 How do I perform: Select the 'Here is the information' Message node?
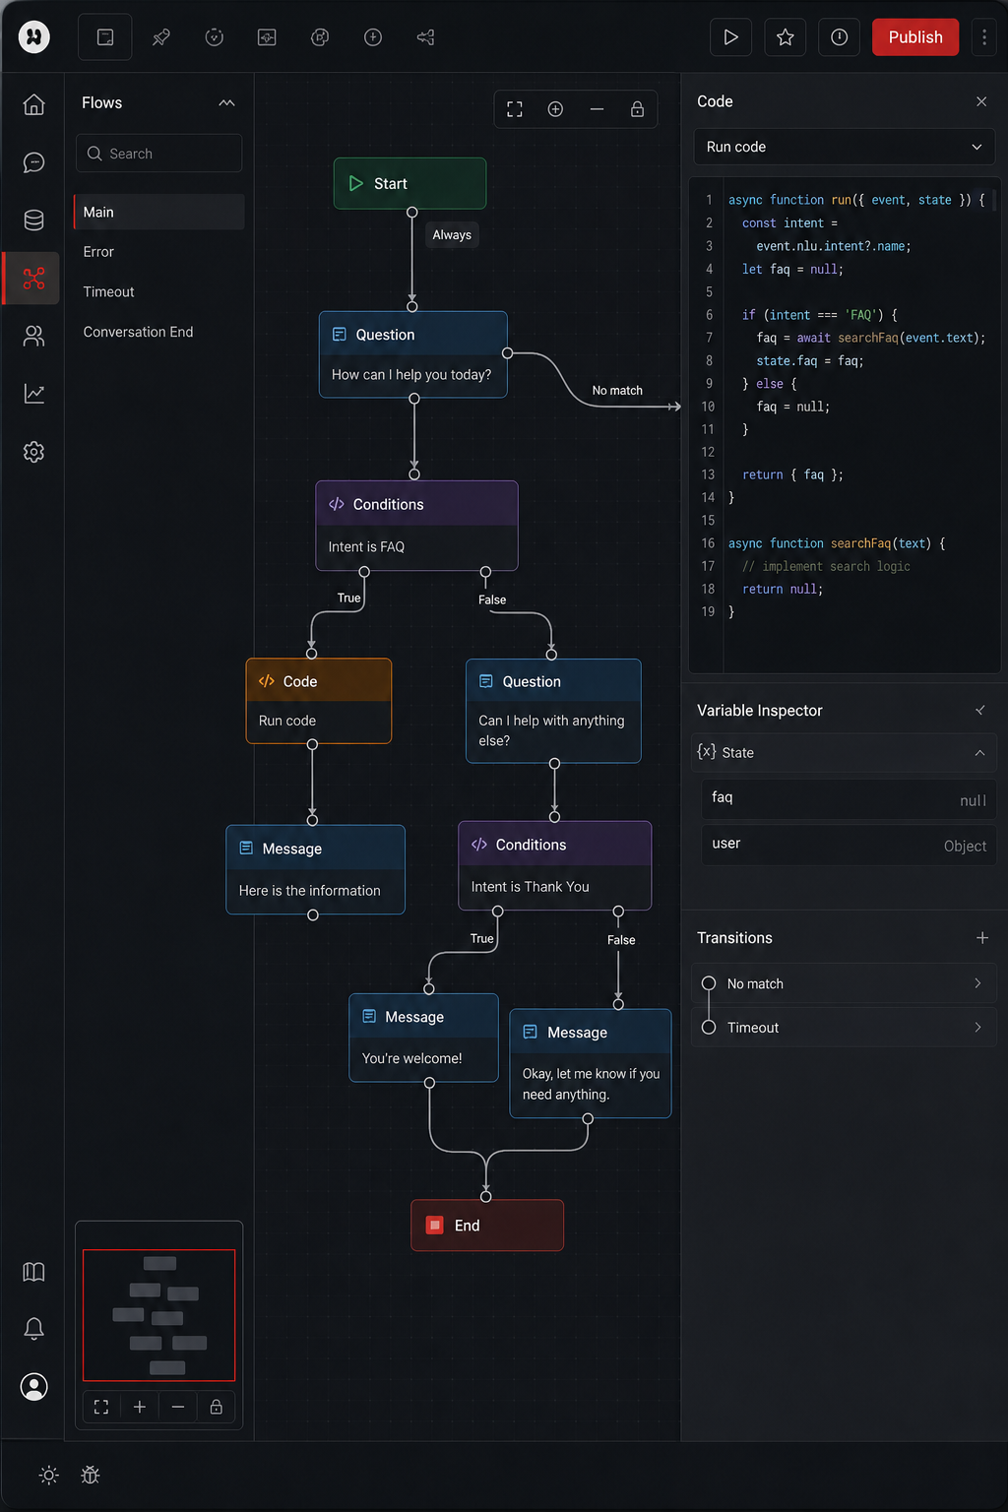click(x=316, y=870)
